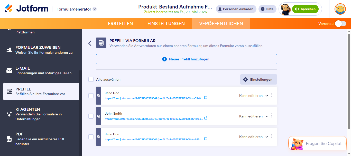Switch to the Erstellen tab
This screenshot has height=156, width=351.
(x=120, y=24)
